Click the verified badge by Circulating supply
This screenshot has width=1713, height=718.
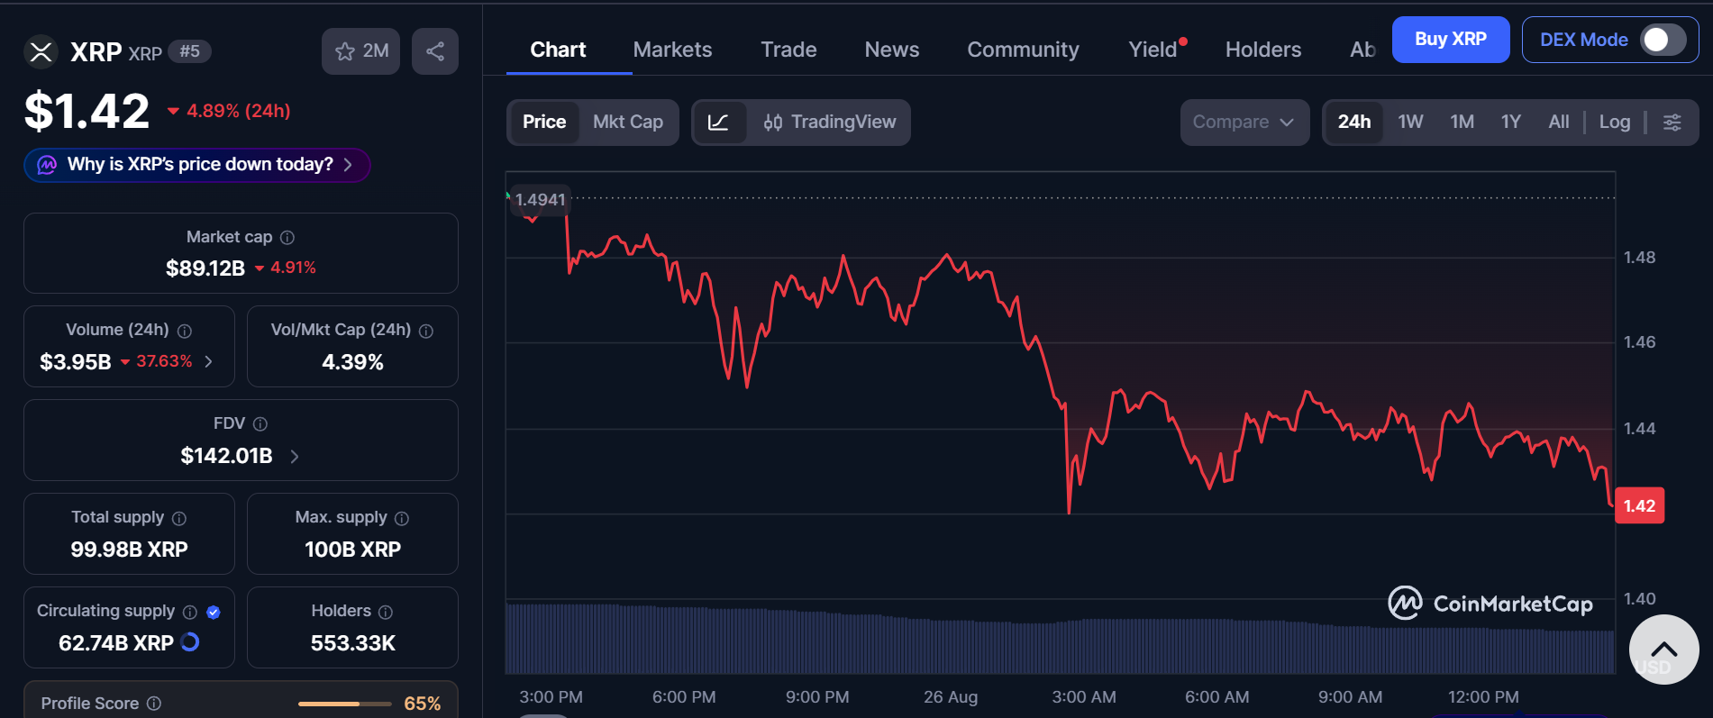[x=214, y=612]
